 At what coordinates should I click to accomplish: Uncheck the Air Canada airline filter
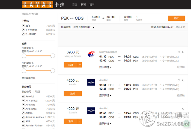click(23, 101)
